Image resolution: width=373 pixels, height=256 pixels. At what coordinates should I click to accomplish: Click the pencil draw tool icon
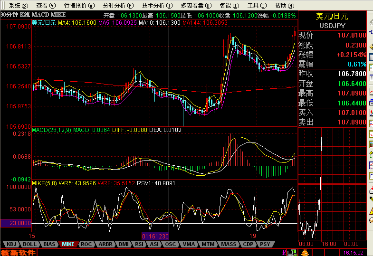(371, 199)
